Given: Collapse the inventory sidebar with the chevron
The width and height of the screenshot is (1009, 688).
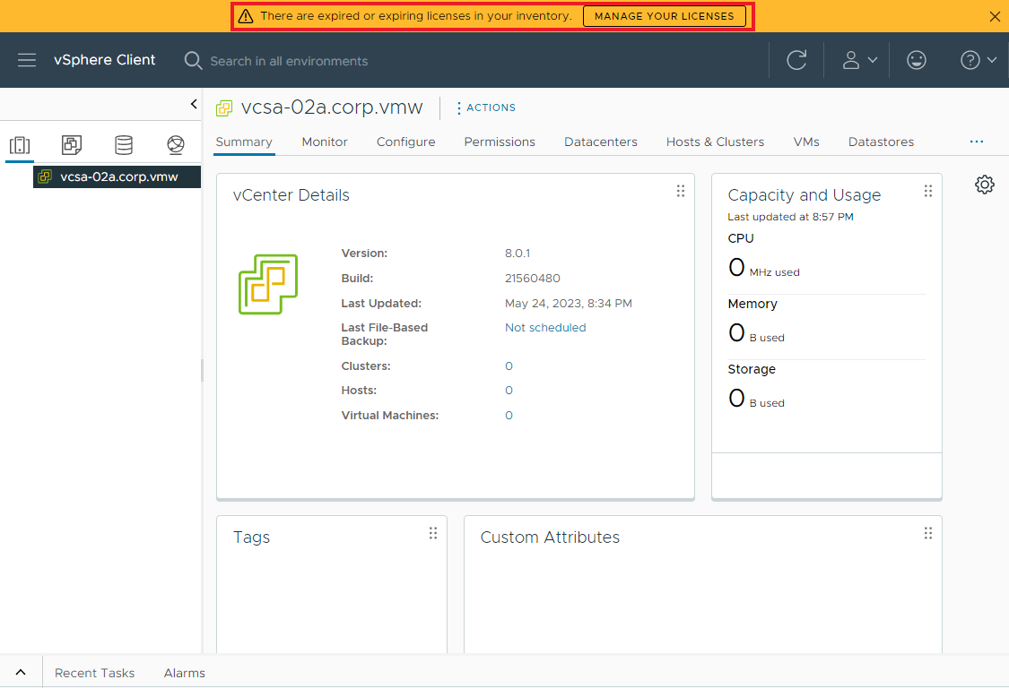Looking at the screenshot, I should tap(193, 104).
